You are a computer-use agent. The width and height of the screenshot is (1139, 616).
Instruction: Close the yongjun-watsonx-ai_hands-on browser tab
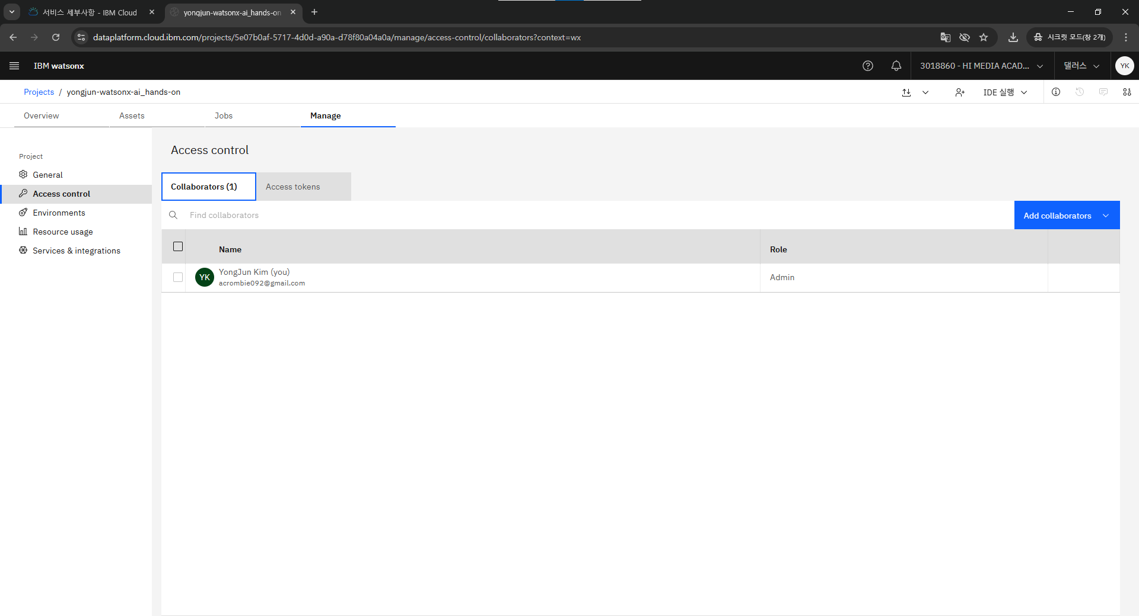pyautogui.click(x=293, y=12)
